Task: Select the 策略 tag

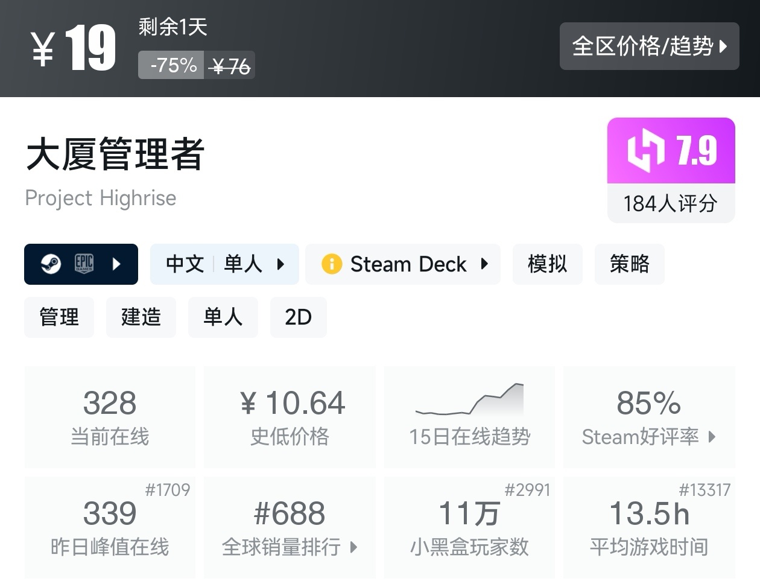Action: pyautogui.click(x=629, y=264)
